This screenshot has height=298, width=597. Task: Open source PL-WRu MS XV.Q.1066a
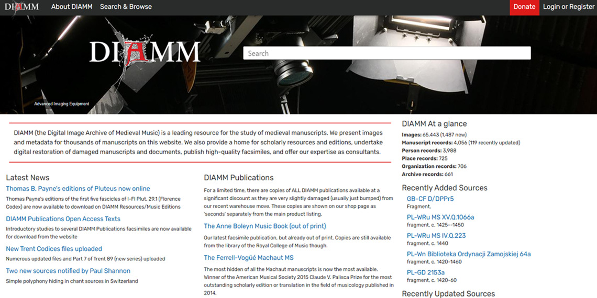pos(440,217)
